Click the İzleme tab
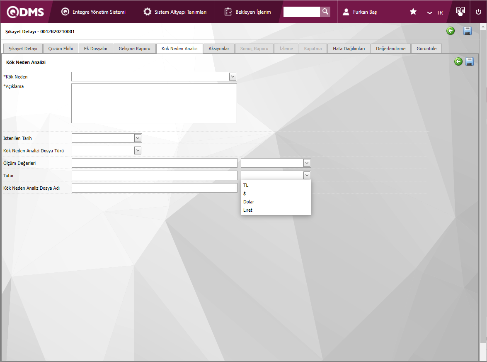Viewport: 487px width, 362px height. [x=286, y=49]
